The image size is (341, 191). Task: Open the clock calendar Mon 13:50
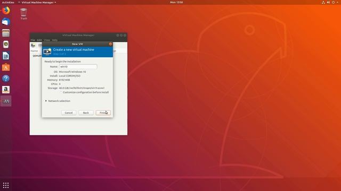pyautogui.click(x=176, y=2)
